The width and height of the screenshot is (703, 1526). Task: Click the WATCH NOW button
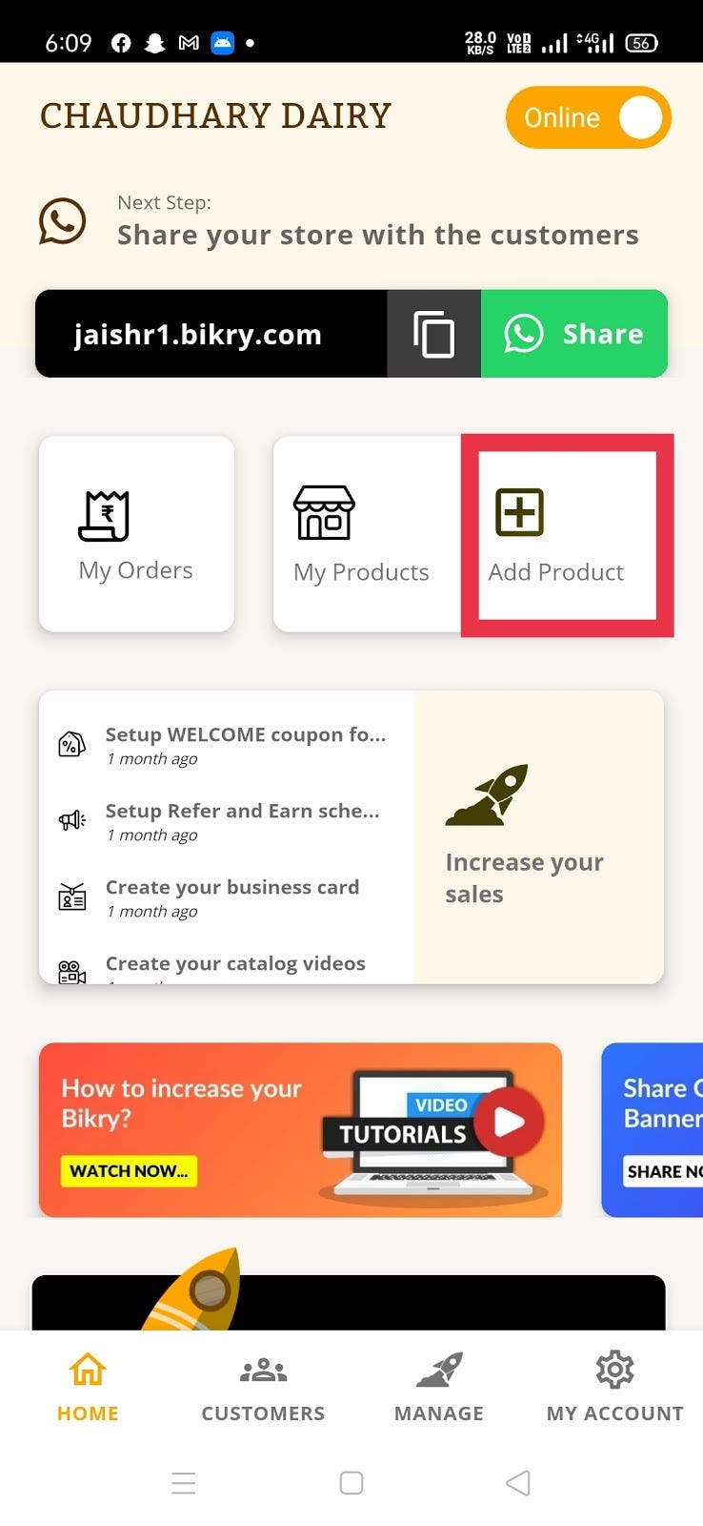(129, 1171)
